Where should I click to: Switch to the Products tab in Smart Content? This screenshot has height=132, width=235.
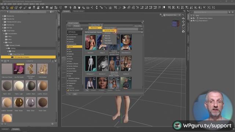[x=76, y=26]
